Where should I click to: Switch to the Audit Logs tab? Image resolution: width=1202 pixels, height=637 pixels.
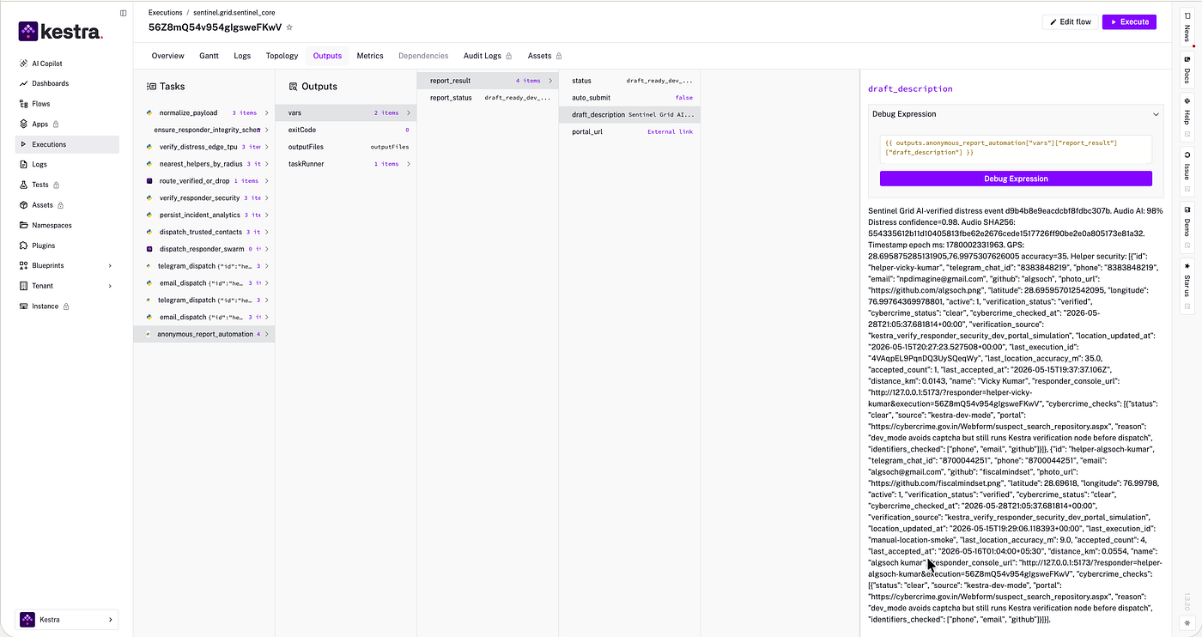pyautogui.click(x=488, y=56)
